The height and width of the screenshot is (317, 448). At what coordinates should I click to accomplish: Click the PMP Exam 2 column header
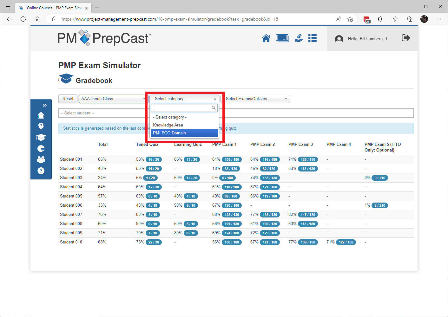[262, 145]
